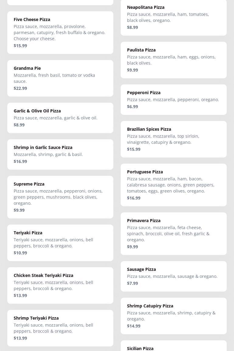Open Shrimp in Garlic Sauce Pizza
Screen dimensions: 234x351
[60, 154]
